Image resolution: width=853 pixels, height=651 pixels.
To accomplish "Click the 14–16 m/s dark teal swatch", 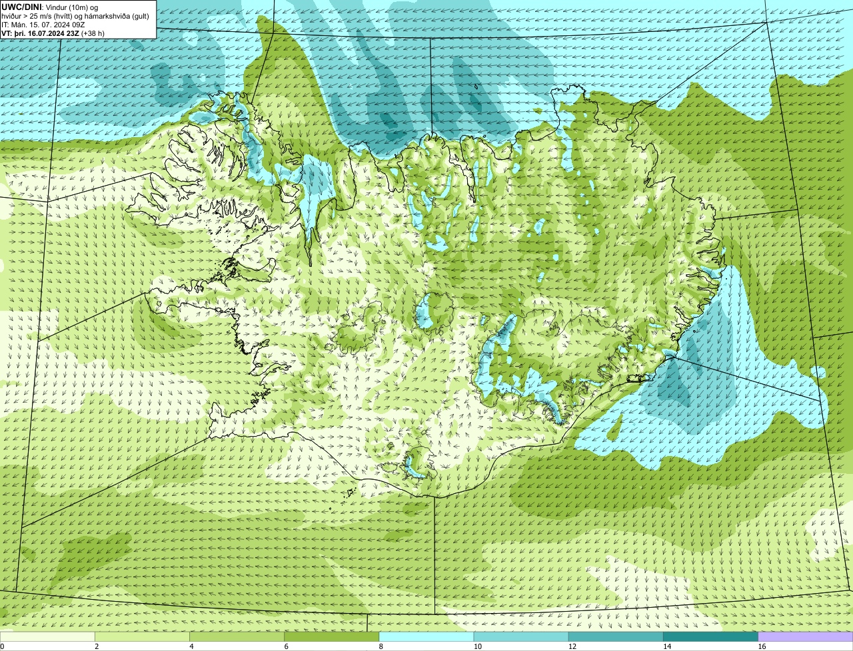I will coord(710,637).
